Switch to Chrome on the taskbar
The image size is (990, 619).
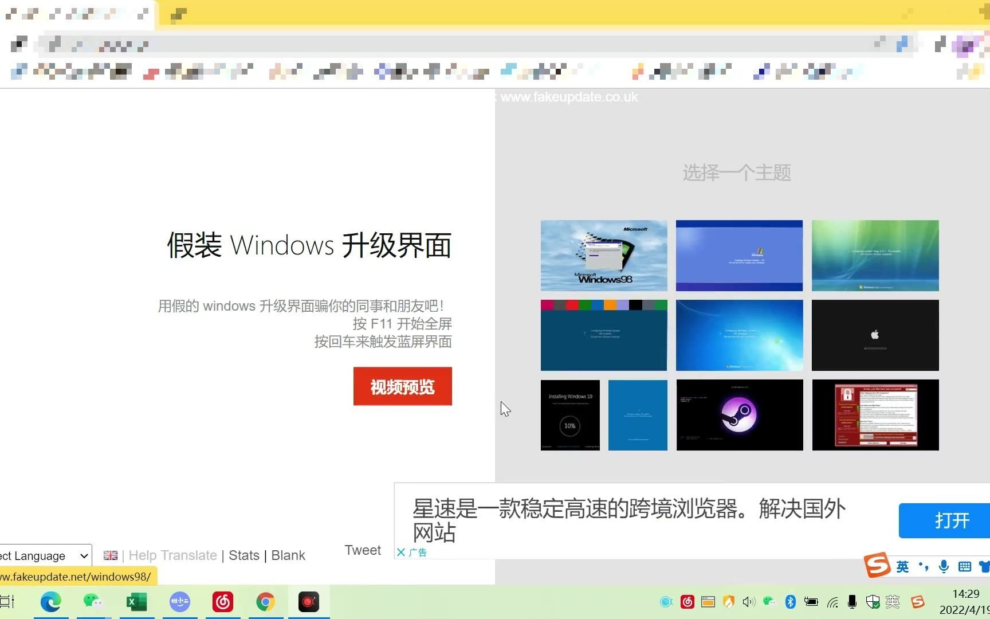coord(265,602)
